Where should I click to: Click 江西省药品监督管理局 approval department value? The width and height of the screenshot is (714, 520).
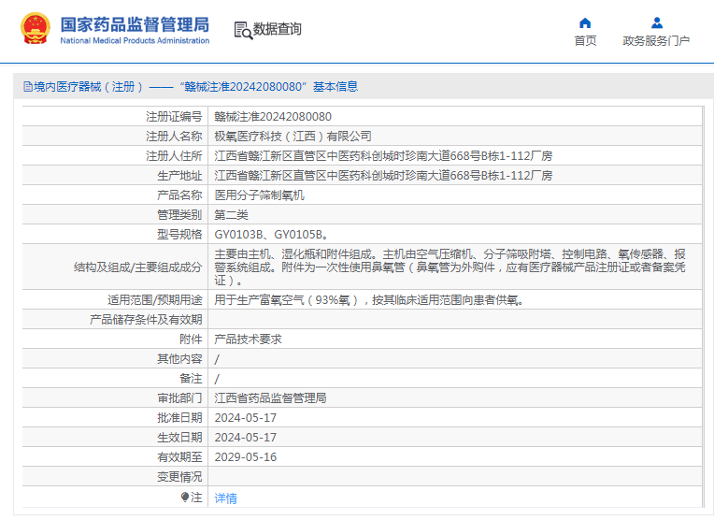pyautogui.click(x=270, y=398)
